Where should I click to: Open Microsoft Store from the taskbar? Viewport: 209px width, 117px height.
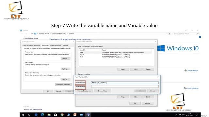point(56,115)
